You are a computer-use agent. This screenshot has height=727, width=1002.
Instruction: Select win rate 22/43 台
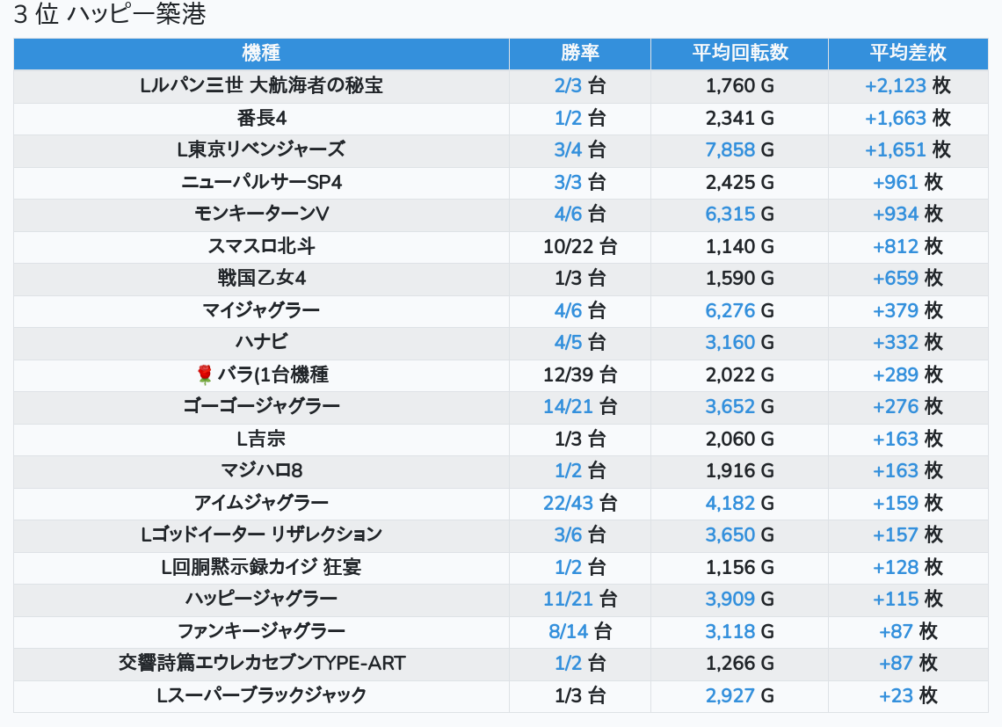point(580,503)
